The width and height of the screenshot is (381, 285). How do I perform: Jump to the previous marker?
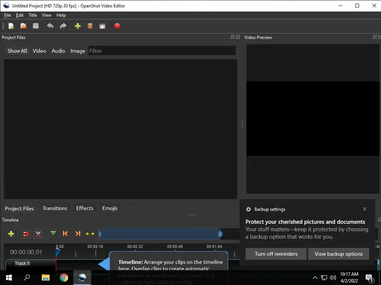(65, 234)
